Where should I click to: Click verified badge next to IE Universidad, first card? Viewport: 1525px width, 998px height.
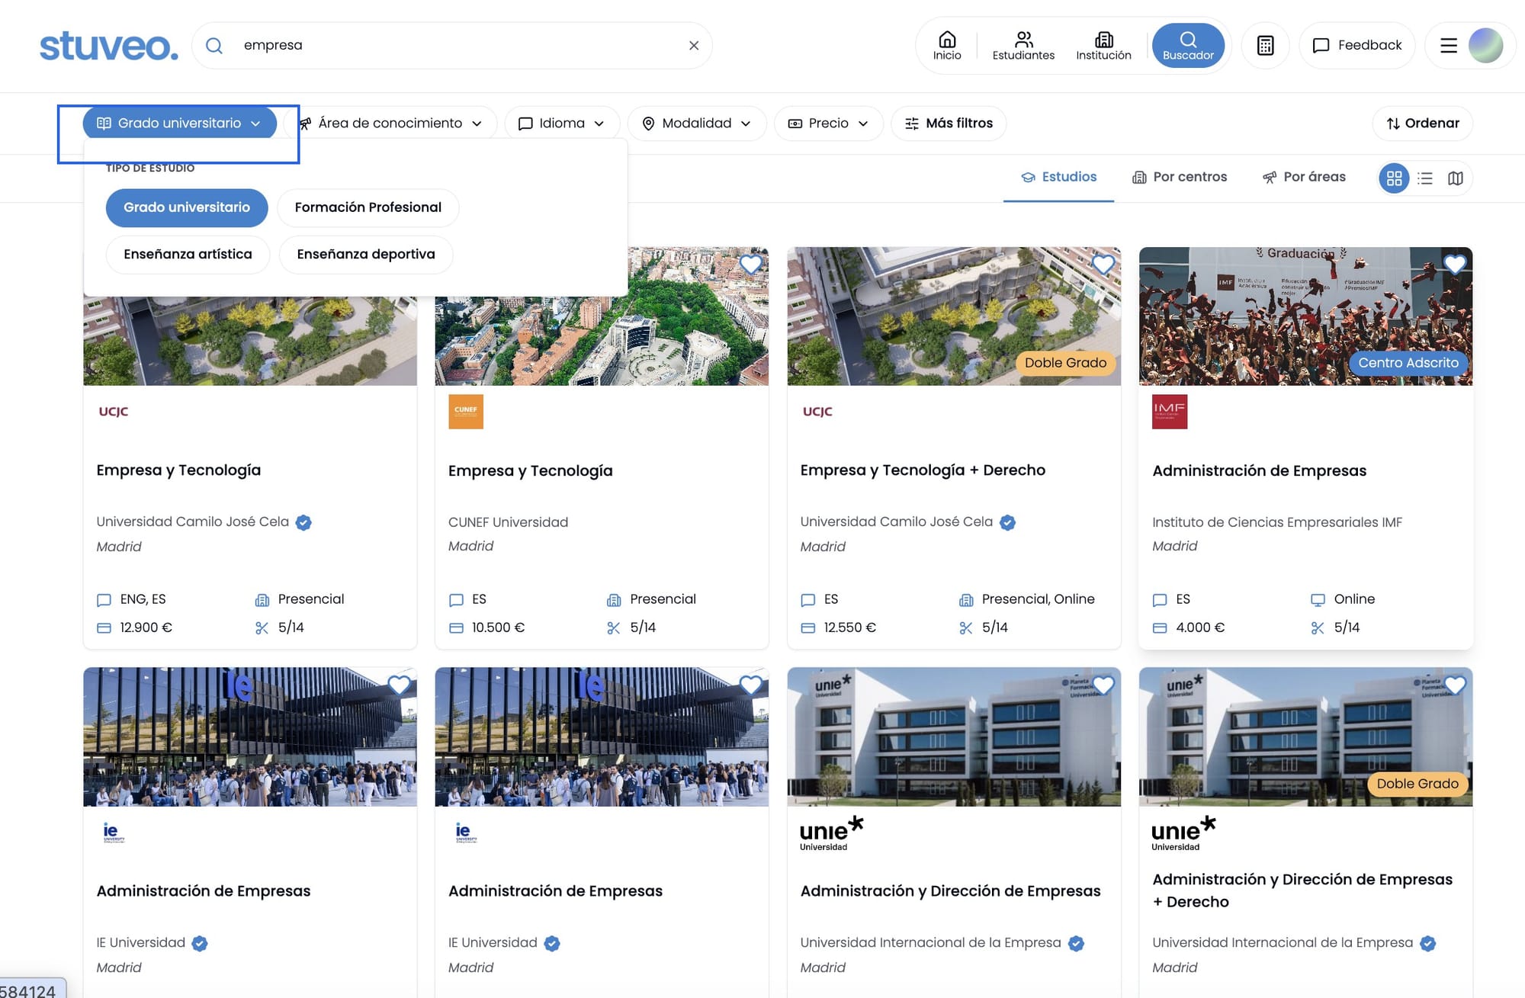click(200, 944)
